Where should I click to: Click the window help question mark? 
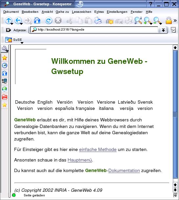151,4
